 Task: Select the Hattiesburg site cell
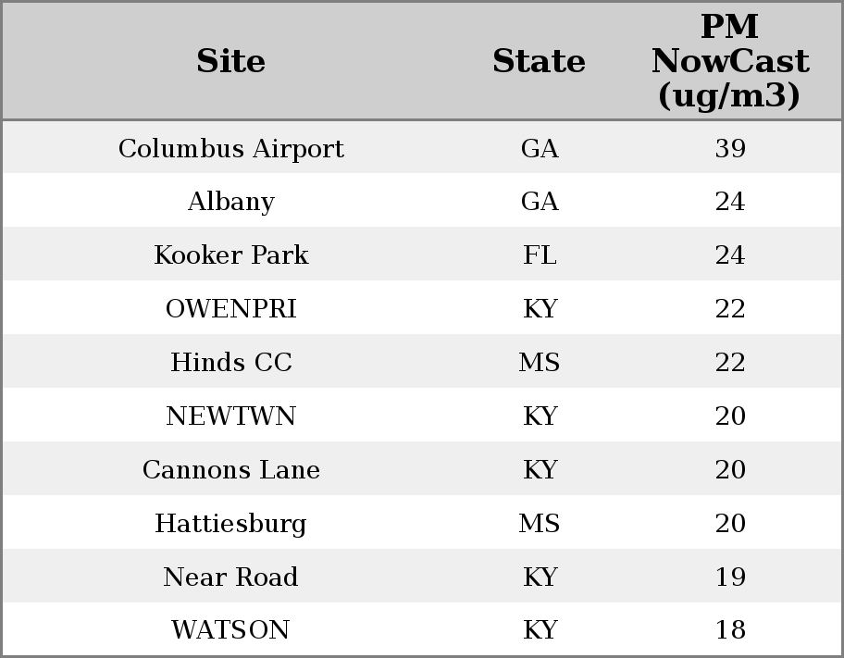click(230, 524)
